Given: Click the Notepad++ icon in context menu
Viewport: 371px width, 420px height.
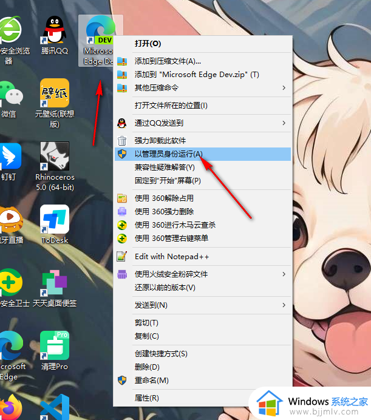Looking at the screenshot, I should pyautogui.click(x=122, y=256).
